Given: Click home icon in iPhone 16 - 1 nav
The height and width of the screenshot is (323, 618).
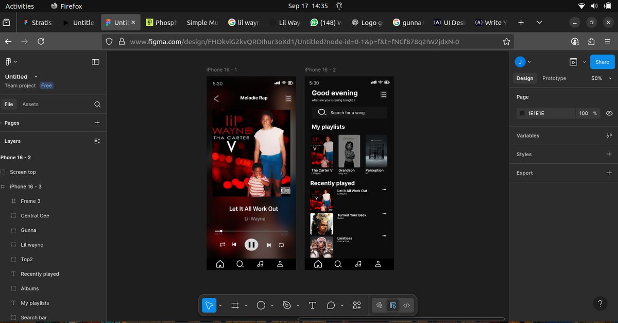Looking at the screenshot, I should [x=220, y=264].
